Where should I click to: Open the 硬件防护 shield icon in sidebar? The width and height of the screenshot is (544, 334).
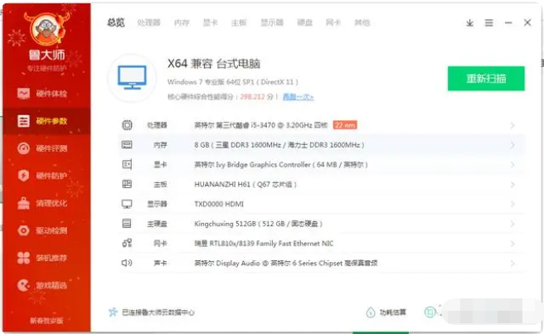point(23,176)
